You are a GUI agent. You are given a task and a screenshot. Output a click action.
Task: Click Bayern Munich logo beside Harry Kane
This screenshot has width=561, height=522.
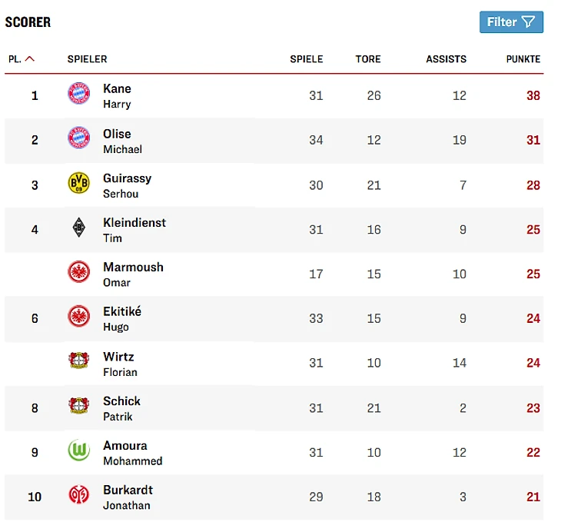[78, 93]
